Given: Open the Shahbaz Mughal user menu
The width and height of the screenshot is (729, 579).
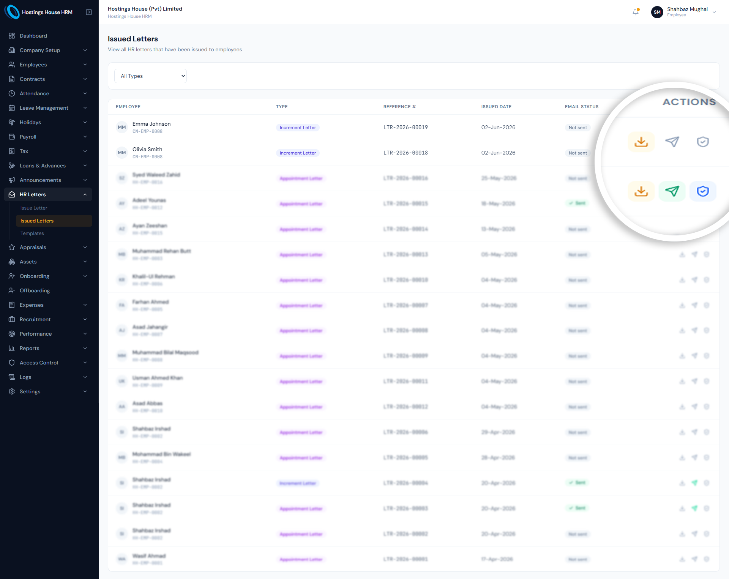Looking at the screenshot, I should click(x=683, y=12).
